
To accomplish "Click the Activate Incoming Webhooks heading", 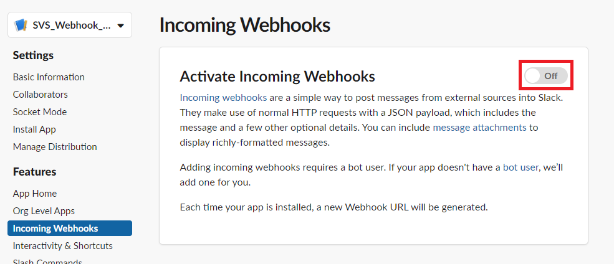I will (x=277, y=76).
